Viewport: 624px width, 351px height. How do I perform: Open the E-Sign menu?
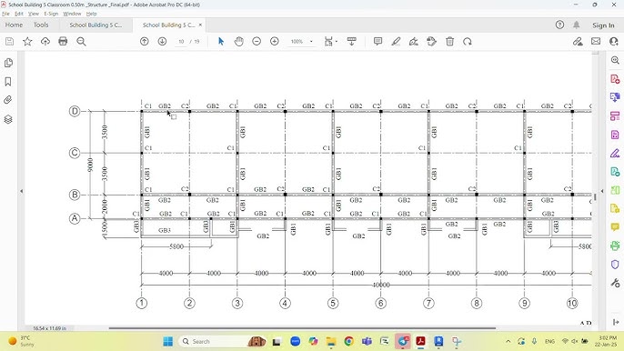coord(51,14)
